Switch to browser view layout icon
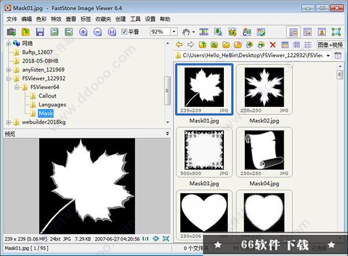 pos(293,33)
